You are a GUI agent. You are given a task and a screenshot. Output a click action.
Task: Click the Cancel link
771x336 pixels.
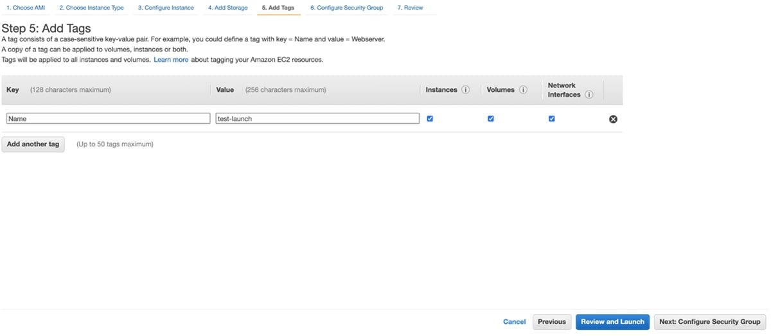pyautogui.click(x=514, y=322)
